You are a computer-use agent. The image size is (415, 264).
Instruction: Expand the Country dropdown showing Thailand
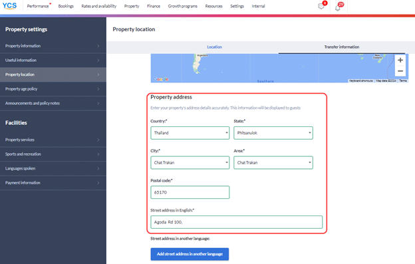pyautogui.click(x=190, y=133)
